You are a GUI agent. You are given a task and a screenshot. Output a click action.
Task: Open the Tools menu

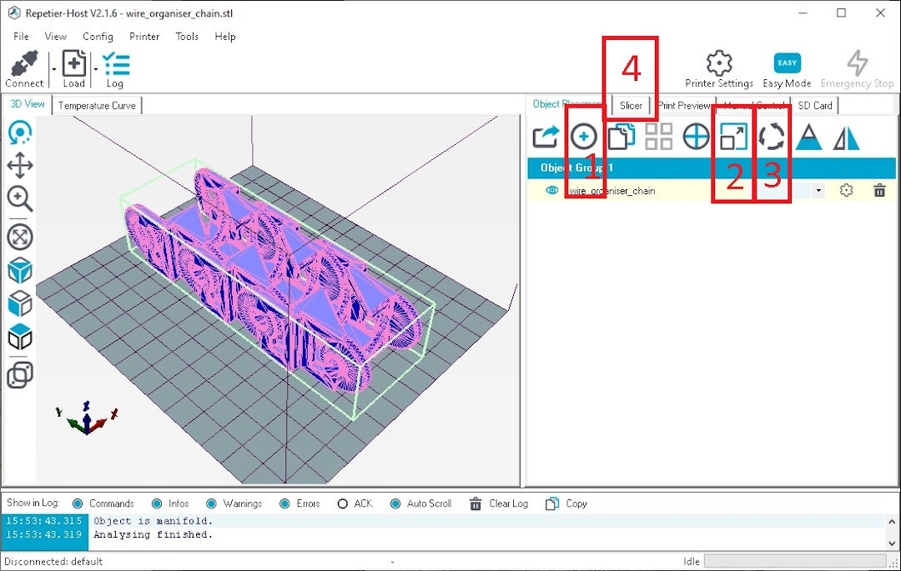point(187,36)
